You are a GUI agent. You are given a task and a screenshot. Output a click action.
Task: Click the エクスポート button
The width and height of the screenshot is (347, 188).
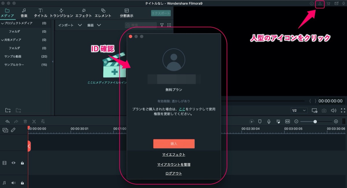coord(161,13)
